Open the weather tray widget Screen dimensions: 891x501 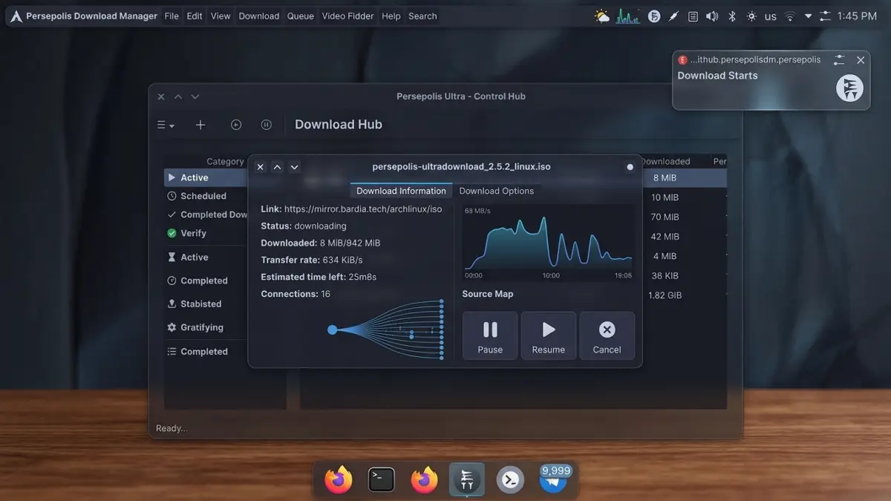[x=602, y=16]
